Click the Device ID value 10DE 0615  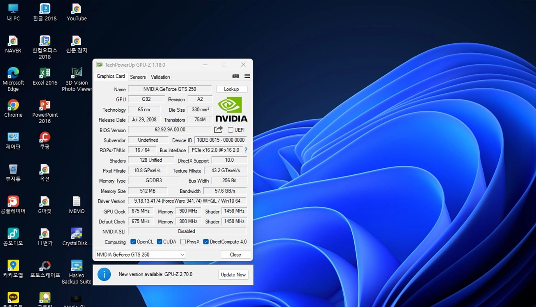221,140
